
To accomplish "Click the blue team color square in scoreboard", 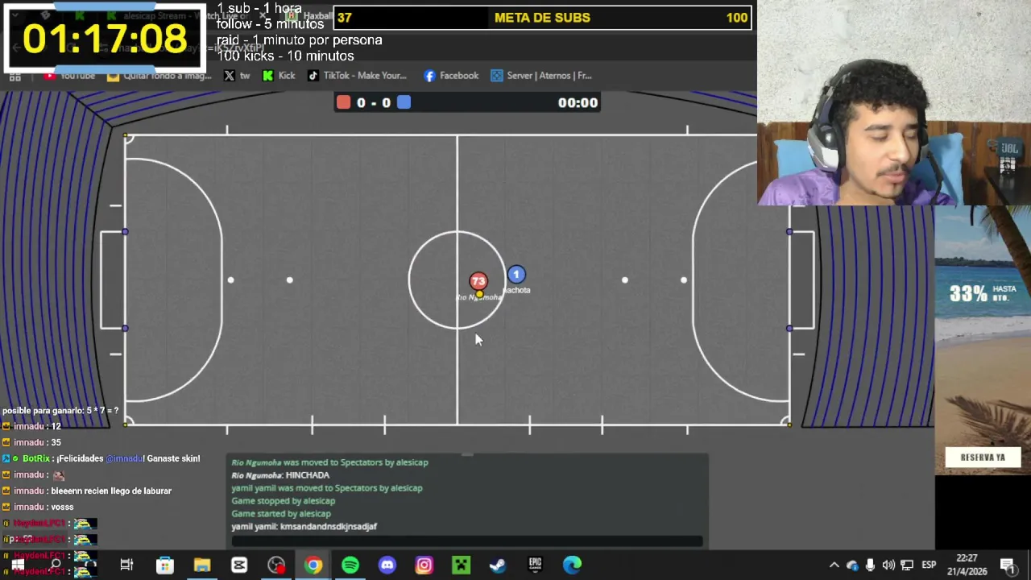I will (x=404, y=102).
